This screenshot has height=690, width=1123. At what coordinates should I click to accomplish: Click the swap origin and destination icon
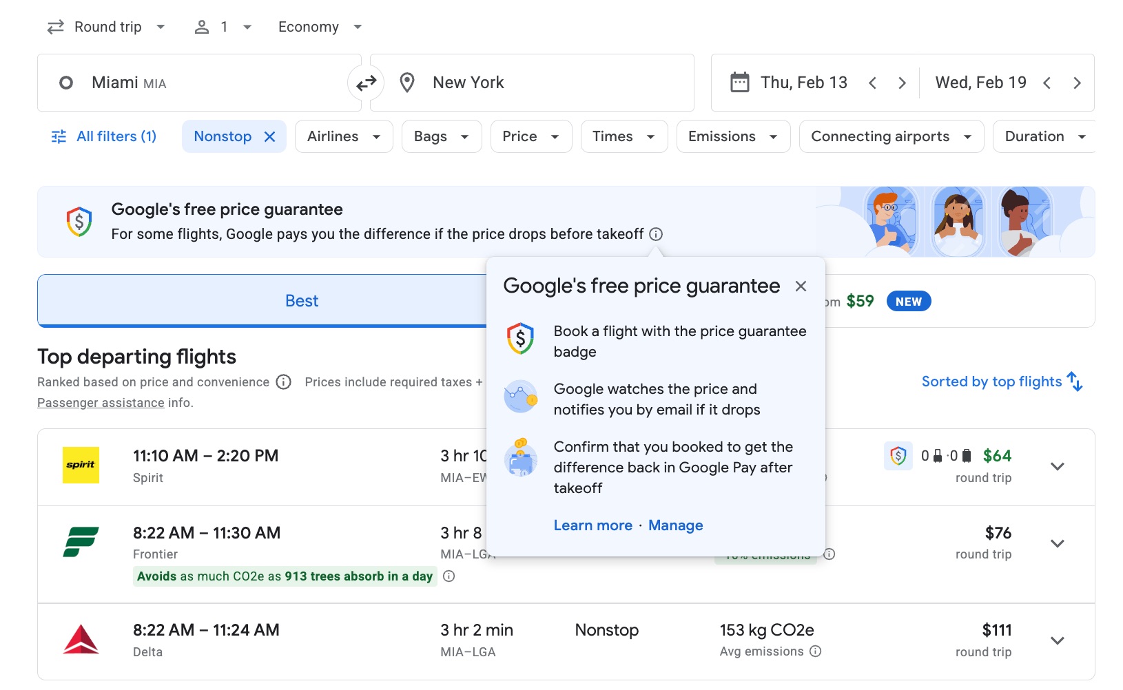click(366, 82)
